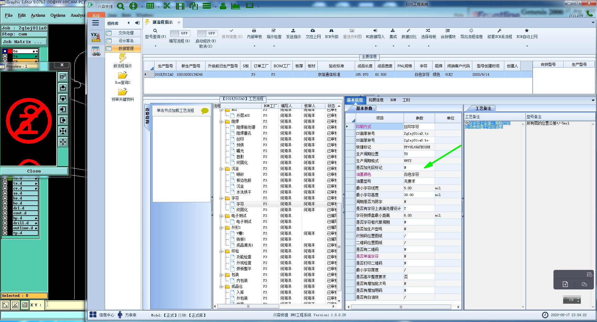The height and width of the screenshot is (322, 597).
Task: Open Options menu in Graphic Editor
Action: click(58, 15)
